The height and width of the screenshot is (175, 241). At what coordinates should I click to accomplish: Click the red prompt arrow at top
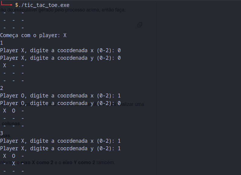coord(6,4)
